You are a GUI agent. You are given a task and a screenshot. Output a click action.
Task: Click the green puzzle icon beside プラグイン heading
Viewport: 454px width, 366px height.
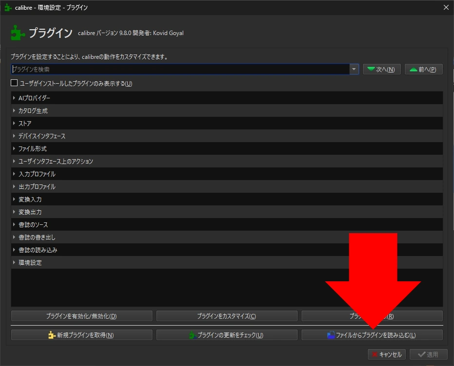click(x=18, y=33)
